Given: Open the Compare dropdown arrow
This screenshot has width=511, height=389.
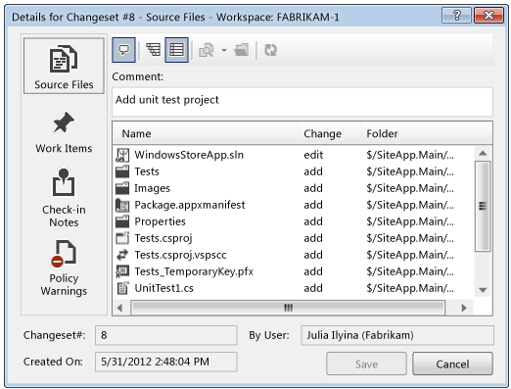Looking at the screenshot, I should point(224,50).
